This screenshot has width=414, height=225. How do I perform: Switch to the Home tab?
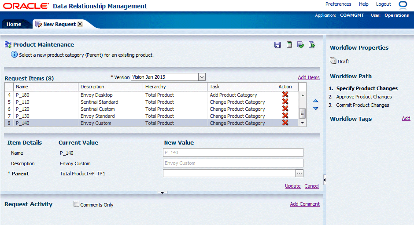(14, 24)
